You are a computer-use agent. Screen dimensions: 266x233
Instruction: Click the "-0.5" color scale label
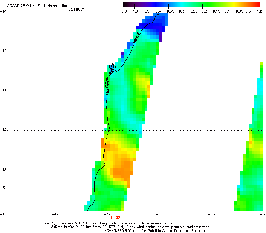(145, 11)
